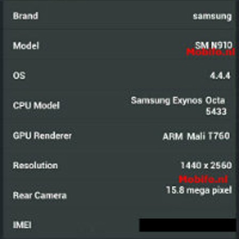Tap the SM N910 model value
This screenshot has height=239, width=239.
pyautogui.click(x=213, y=45)
